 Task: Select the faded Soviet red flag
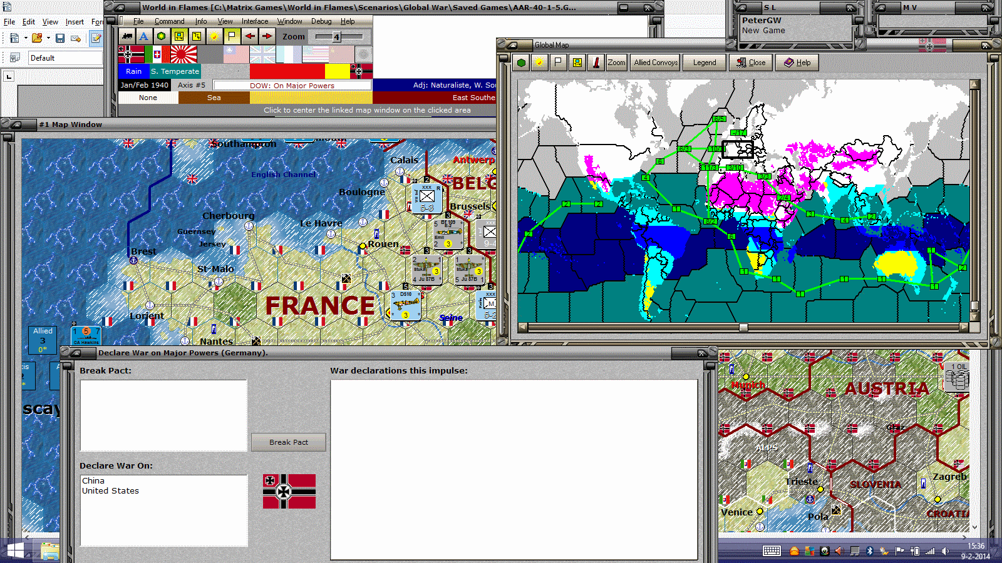click(341, 54)
